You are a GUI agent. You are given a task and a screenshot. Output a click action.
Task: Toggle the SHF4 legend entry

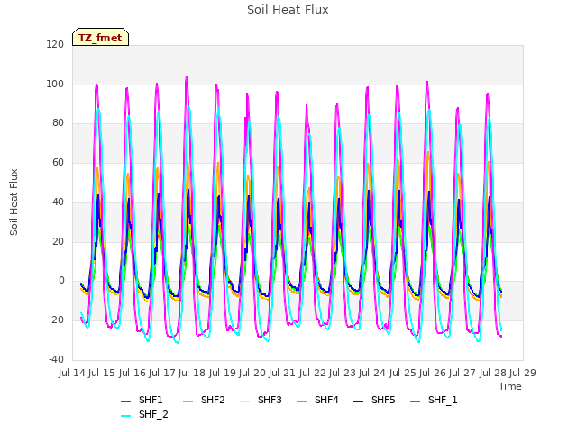[317, 400]
